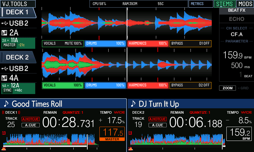Change the CF.A channel select

click(237, 34)
